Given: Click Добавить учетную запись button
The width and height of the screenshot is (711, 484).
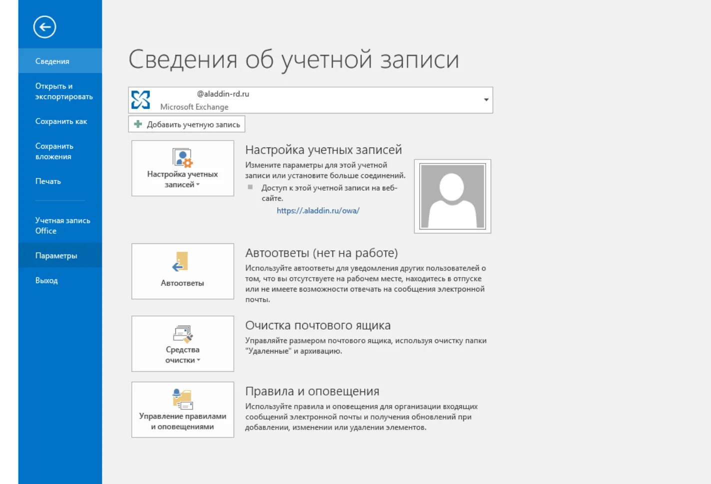Looking at the screenshot, I should click(x=187, y=124).
